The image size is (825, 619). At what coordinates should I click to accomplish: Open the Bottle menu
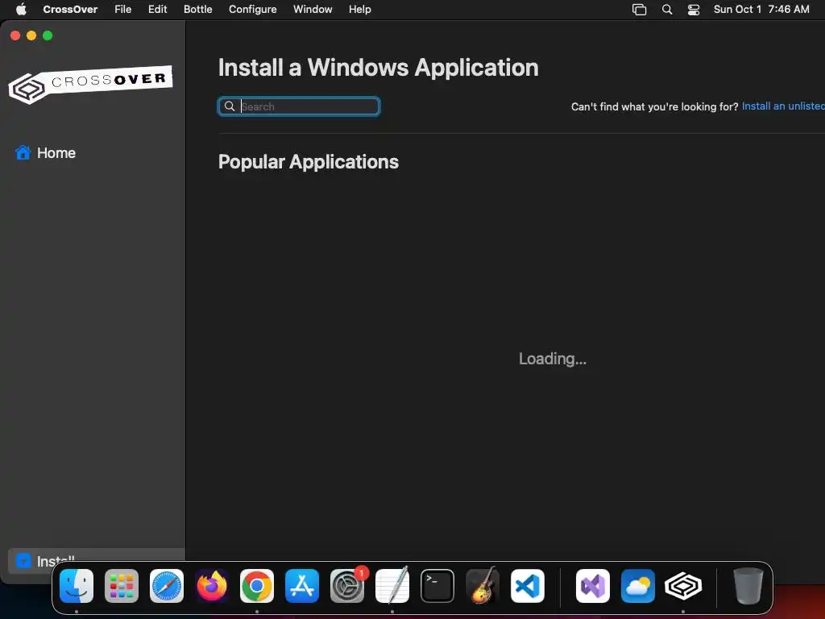(x=198, y=10)
